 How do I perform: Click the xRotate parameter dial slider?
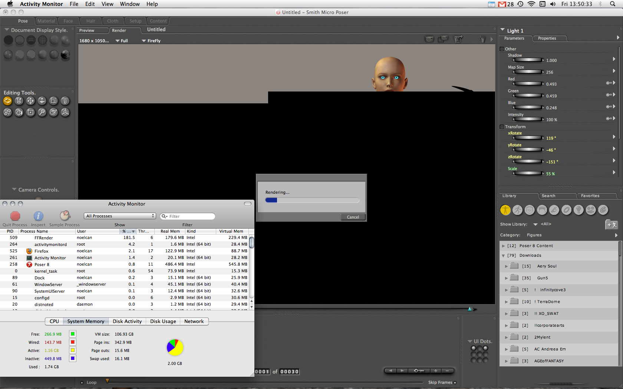528,138
